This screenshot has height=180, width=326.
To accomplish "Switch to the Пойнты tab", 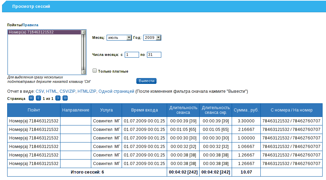I will coord(14,25).
